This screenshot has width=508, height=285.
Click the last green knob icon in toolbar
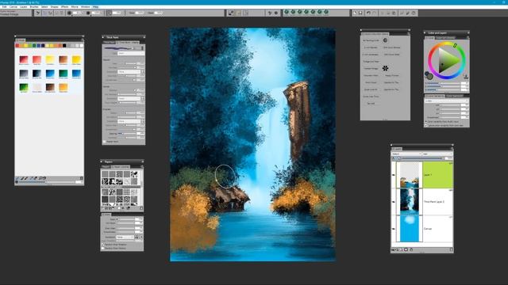[326, 12]
